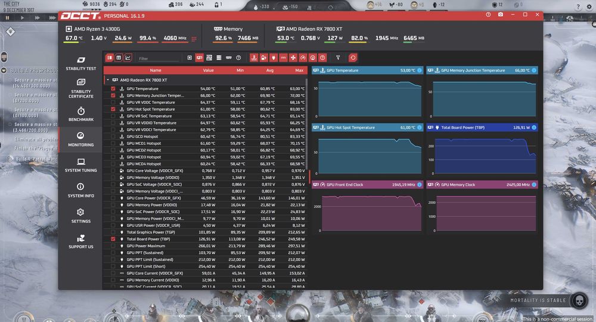Select the Monitoring section
Image resolution: width=596 pixels, height=322 pixels.
point(80,140)
